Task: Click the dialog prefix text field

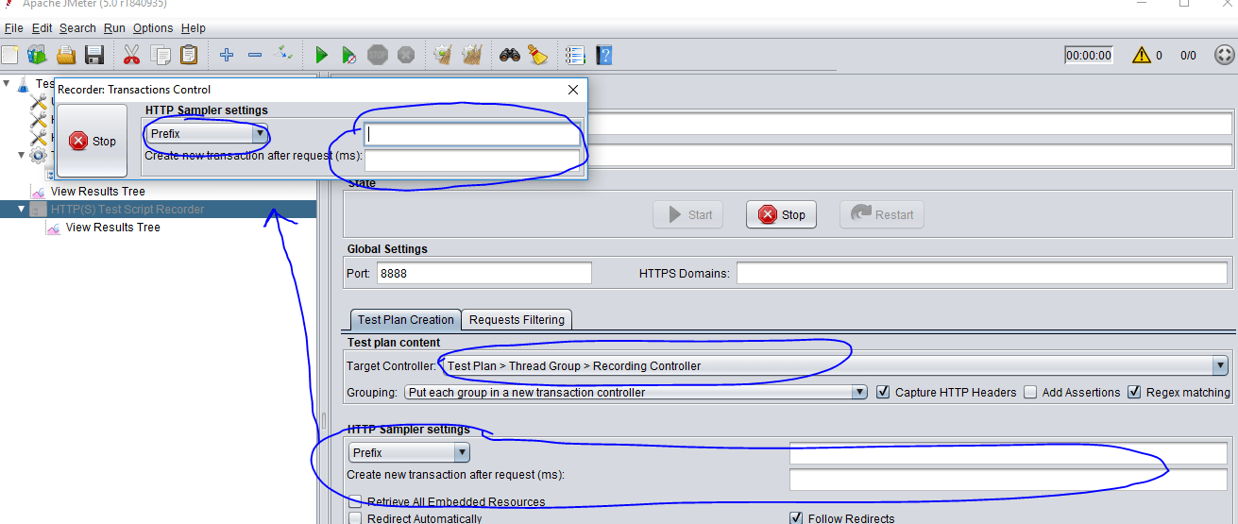Action: point(472,134)
